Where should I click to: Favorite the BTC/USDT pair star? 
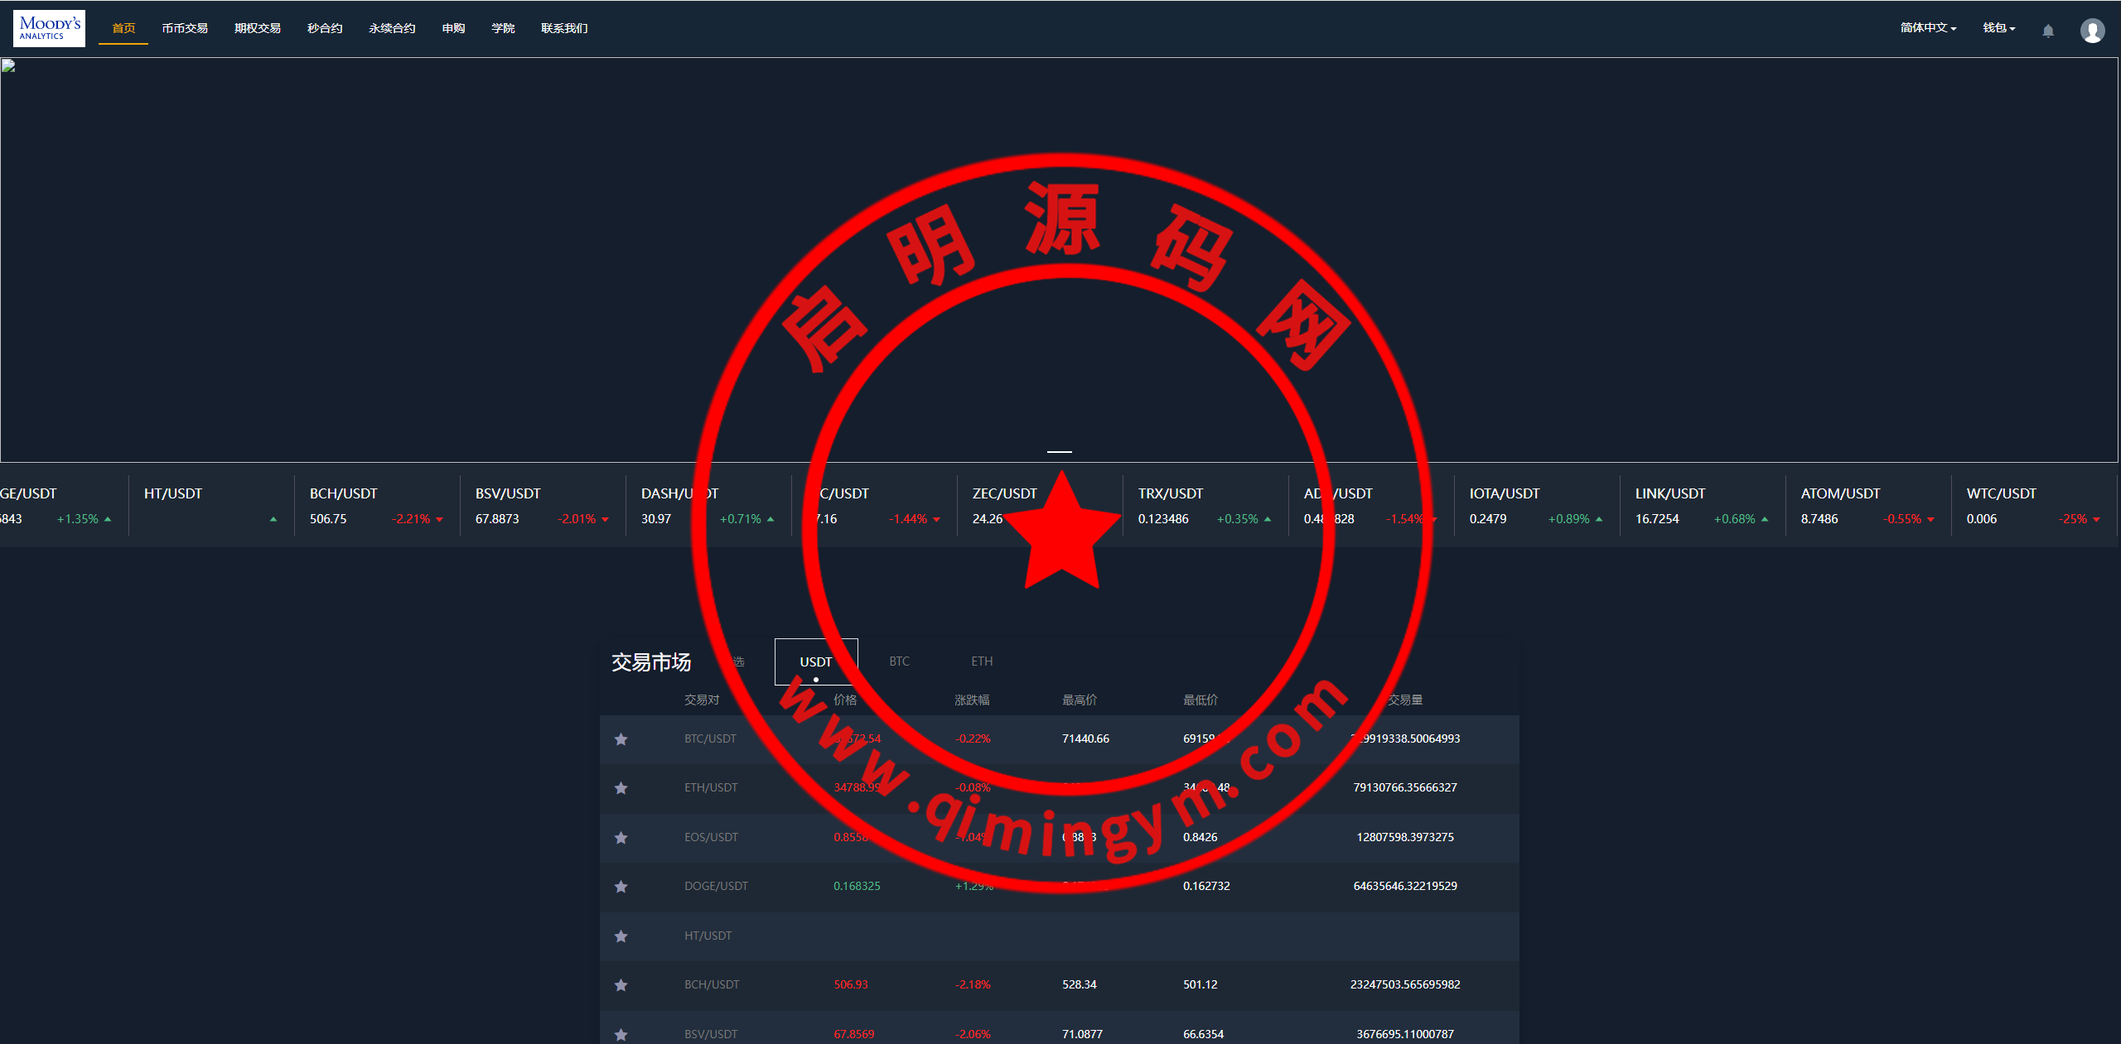tap(621, 739)
